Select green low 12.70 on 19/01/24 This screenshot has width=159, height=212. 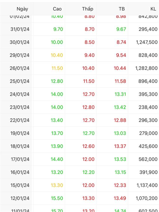[x=89, y=133]
